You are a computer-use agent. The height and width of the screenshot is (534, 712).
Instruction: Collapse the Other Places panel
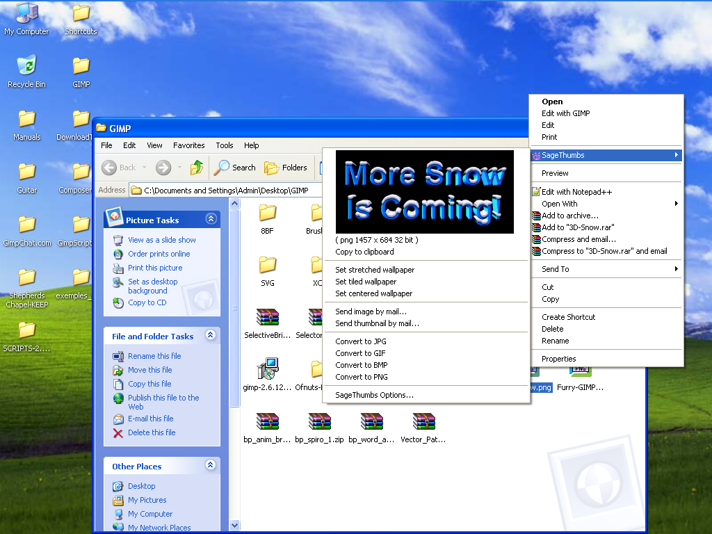(x=210, y=465)
